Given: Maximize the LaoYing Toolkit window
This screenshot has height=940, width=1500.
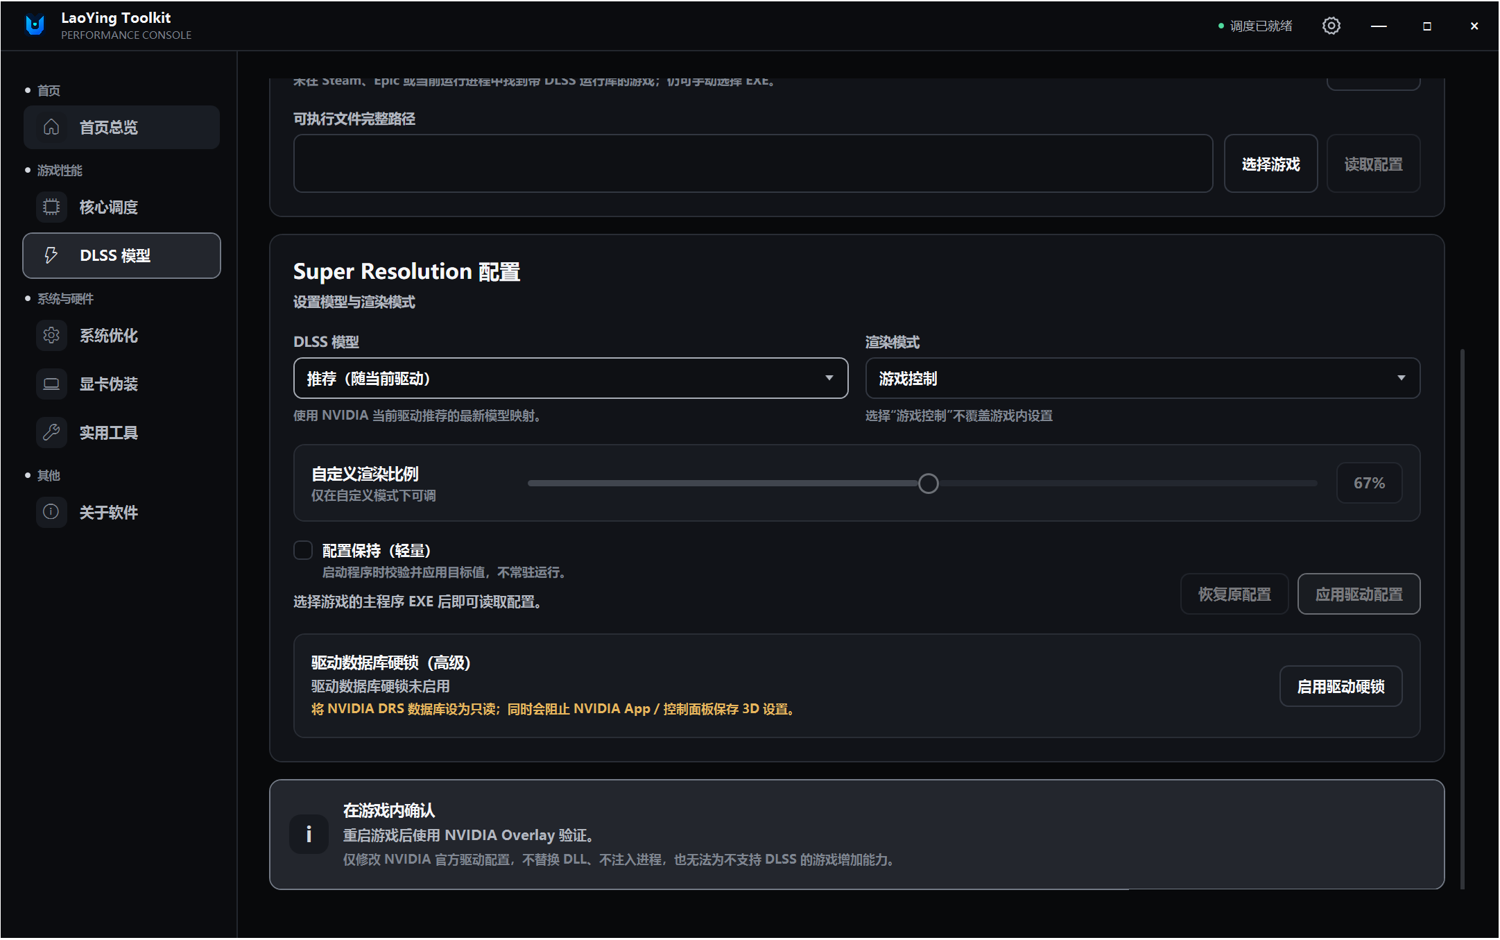Looking at the screenshot, I should 1426,26.
